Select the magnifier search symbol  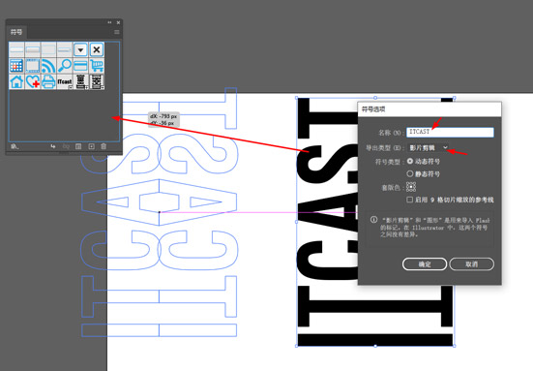coord(65,66)
